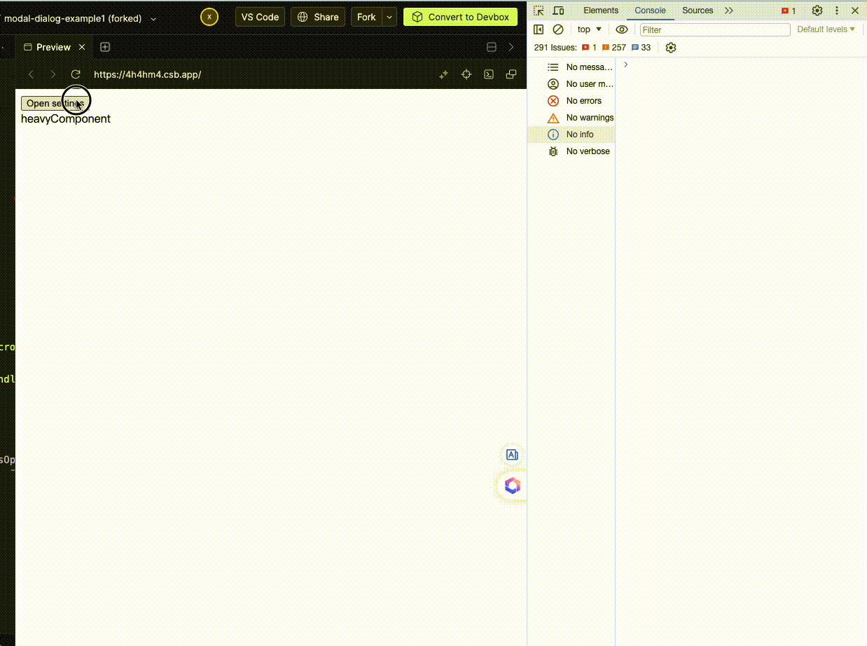Click inside the console Filter input field
Image resolution: width=867 pixels, height=646 pixels.
point(714,29)
